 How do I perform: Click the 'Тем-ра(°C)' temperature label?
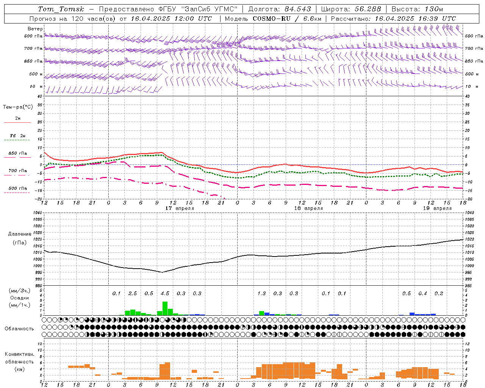pyautogui.click(x=18, y=107)
